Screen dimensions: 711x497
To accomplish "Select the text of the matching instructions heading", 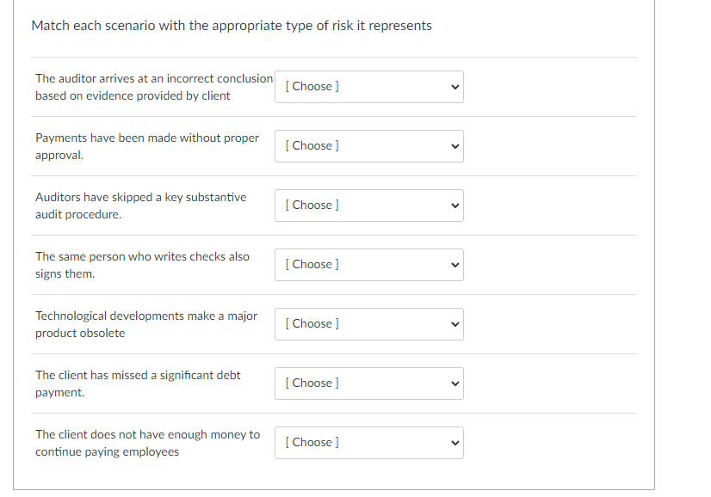I will tap(231, 25).
